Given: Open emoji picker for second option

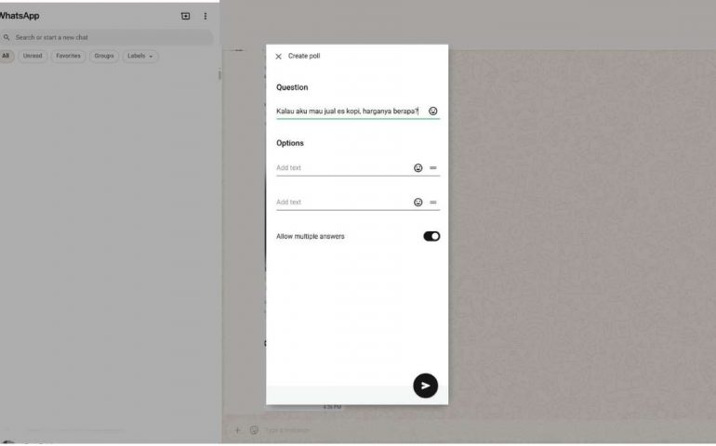Looking at the screenshot, I should tap(418, 203).
